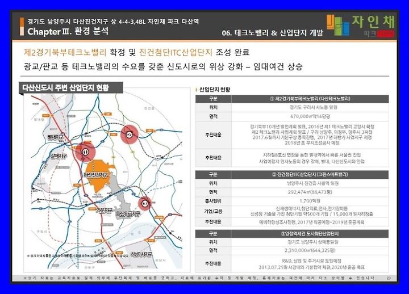Click the address line "경기도 남양주시 다산진건지구" header
409x294 pixels.
point(113,21)
